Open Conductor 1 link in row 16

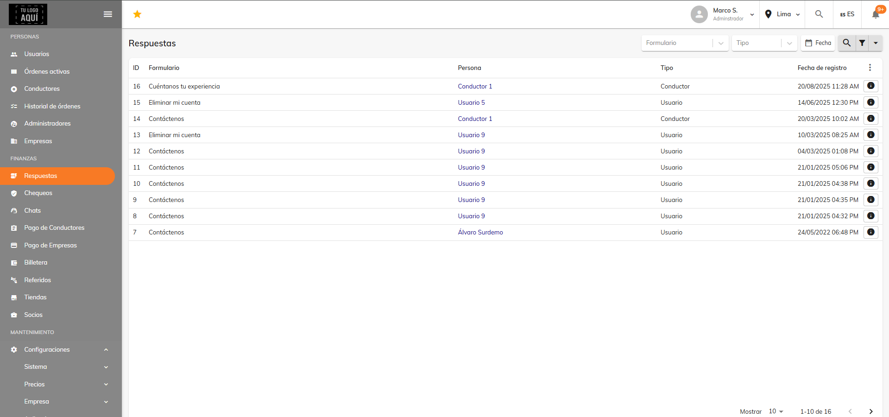475,86
